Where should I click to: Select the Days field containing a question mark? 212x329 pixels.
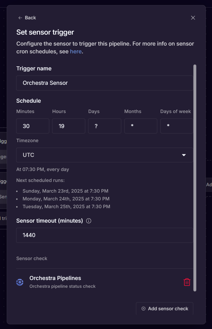pyautogui.click(x=105, y=126)
